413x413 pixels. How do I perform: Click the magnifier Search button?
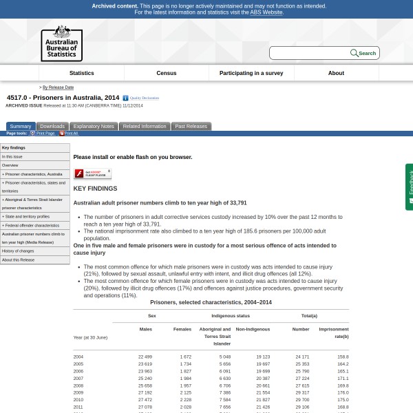pos(363,53)
